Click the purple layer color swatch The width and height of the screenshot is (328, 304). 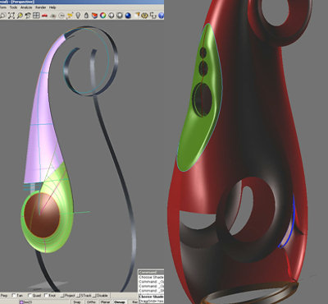coord(21,302)
